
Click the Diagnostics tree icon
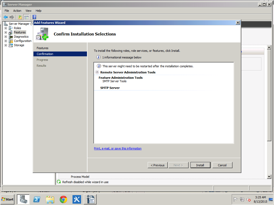tap(11, 37)
